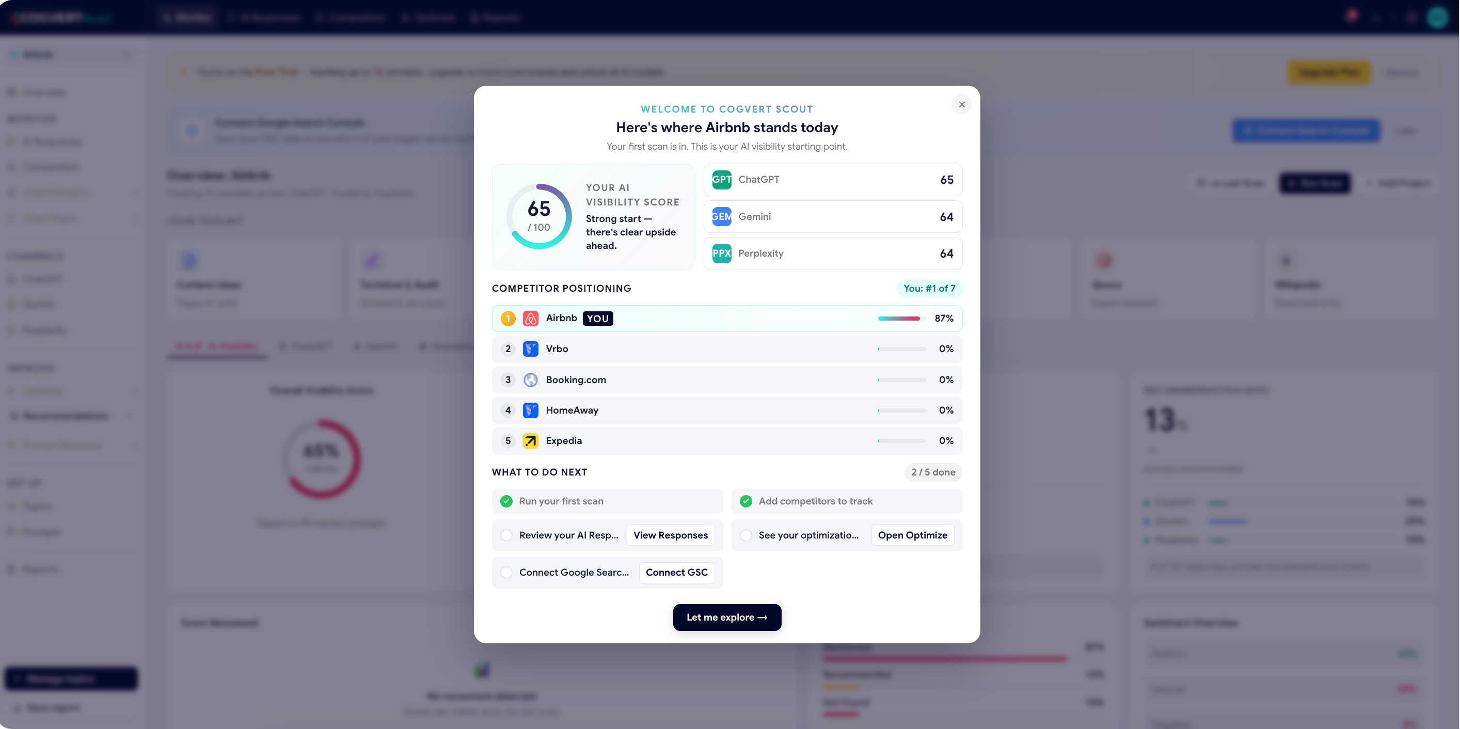Click the green check on Run your first scan
Viewport: 1460px width, 729px height.
pyautogui.click(x=506, y=501)
